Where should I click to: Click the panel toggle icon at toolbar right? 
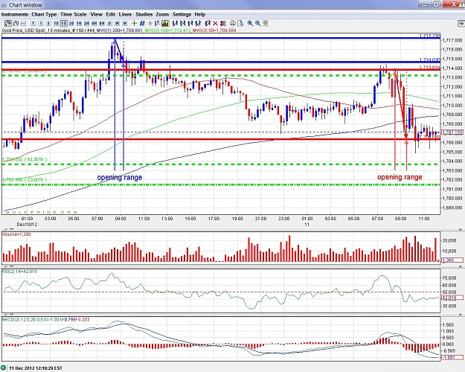tap(461, 23)
